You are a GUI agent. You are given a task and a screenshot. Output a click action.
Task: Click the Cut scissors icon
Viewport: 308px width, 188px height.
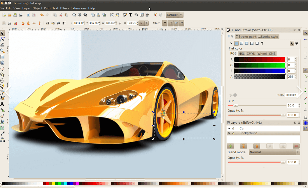(61, 15)
